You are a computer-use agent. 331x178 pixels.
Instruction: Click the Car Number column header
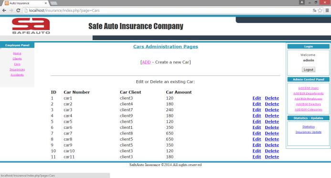(76, 92)
